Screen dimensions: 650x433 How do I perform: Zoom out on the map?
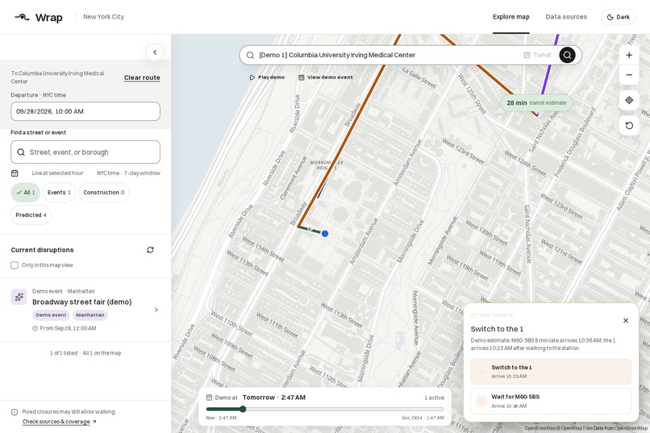(x=629, y=75)
